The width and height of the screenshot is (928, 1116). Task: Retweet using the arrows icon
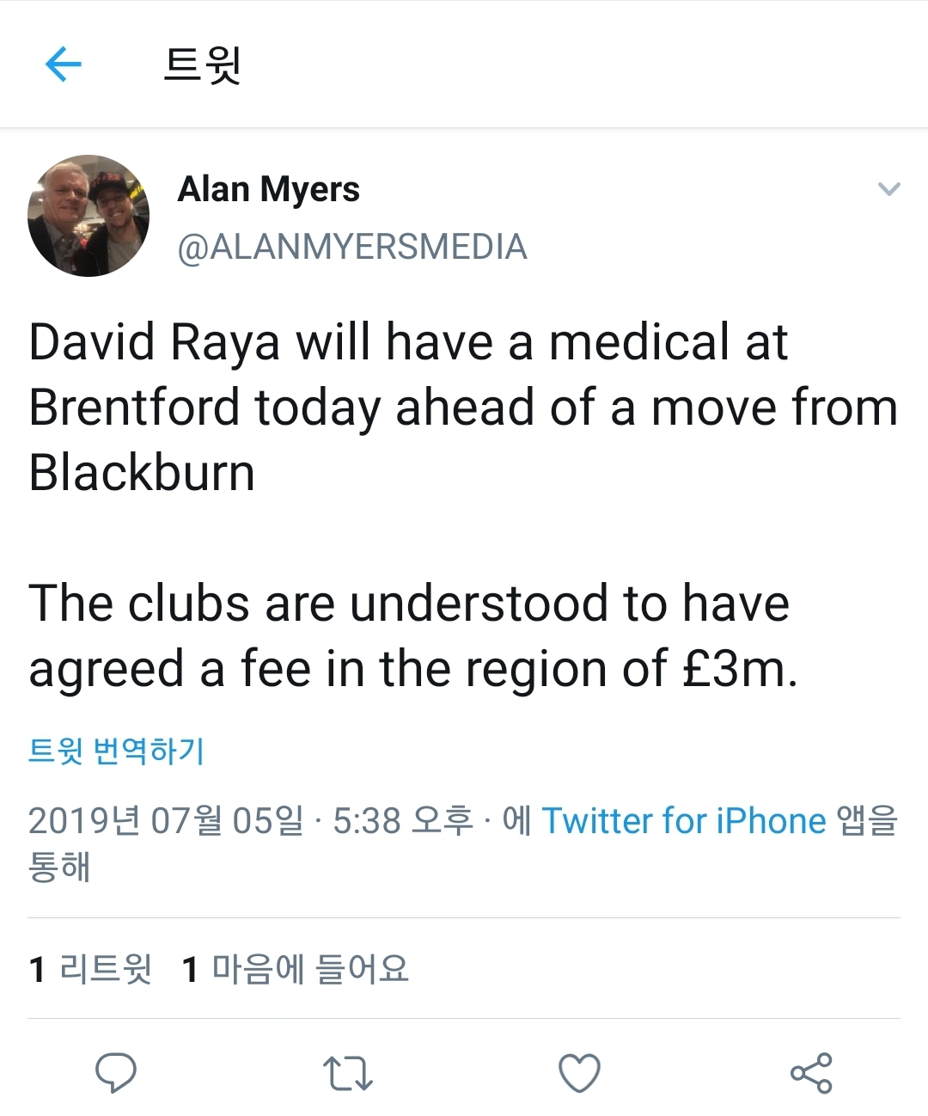pyautogui.click(x=348, y=1073)
